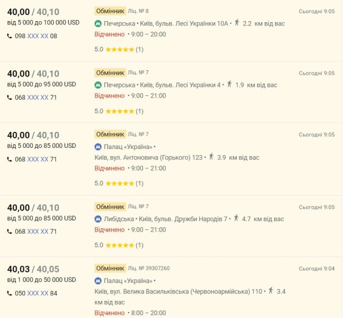Click star rating in Дружби Народів 7 listing

pyautogui.click(x=119, y=245)
